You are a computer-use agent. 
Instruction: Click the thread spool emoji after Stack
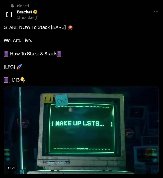pos(59,54)
